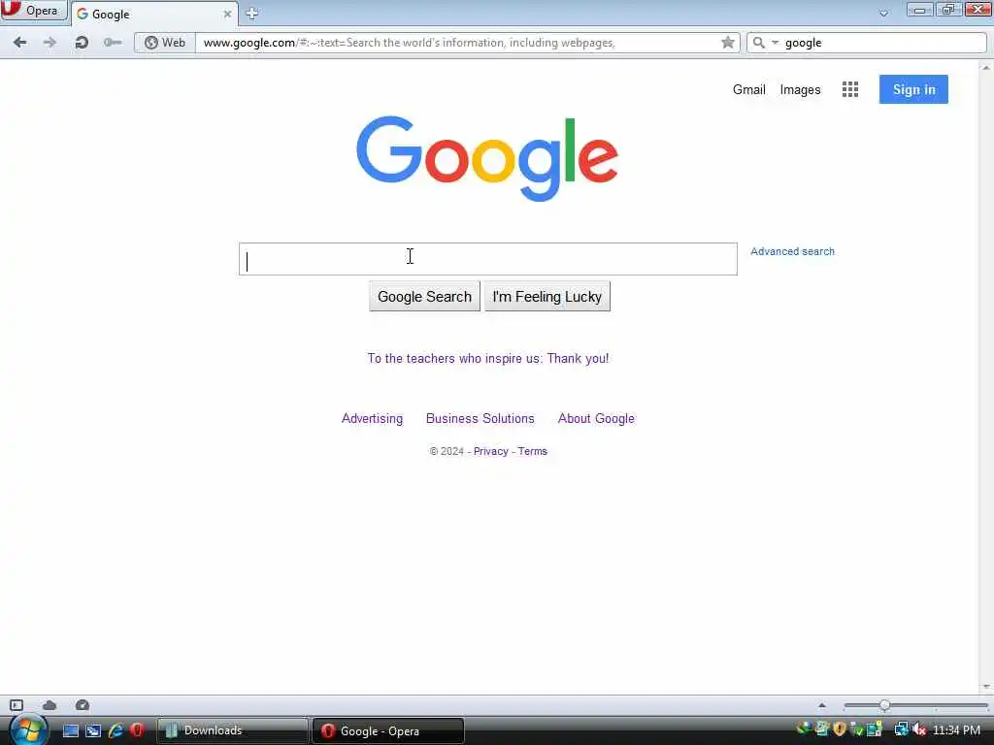Screen dimensions: 994x745
Task: Open the Windows Start orb
Action: coord(28,729)
